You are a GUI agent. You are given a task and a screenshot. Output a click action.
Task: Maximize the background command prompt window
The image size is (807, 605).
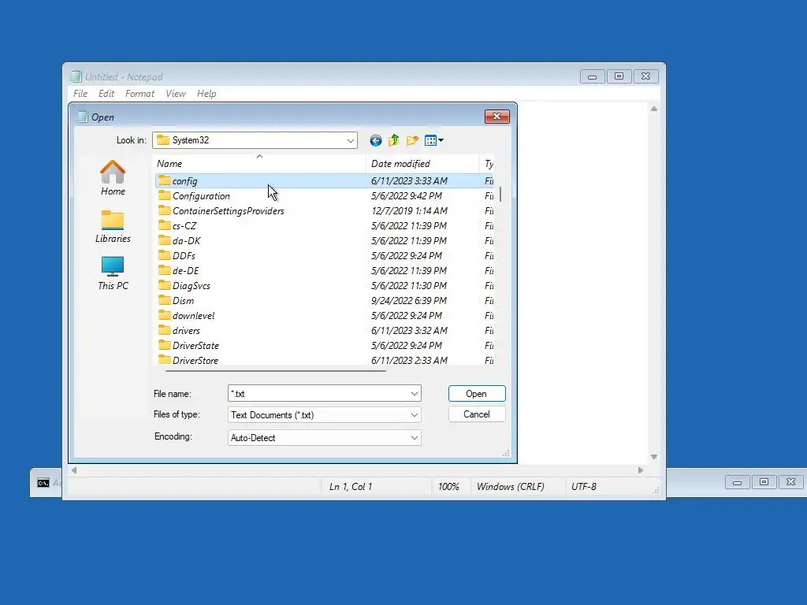tap(764, 482)
